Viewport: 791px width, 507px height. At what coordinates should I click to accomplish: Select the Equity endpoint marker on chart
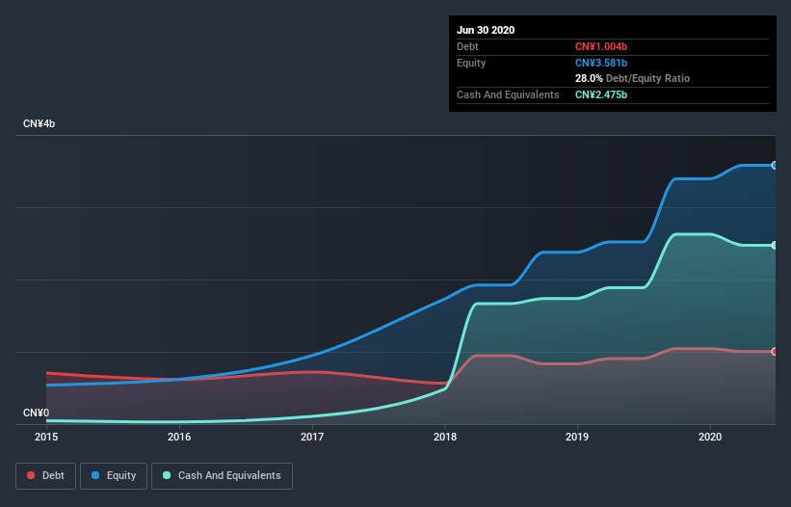click(775, 166)
